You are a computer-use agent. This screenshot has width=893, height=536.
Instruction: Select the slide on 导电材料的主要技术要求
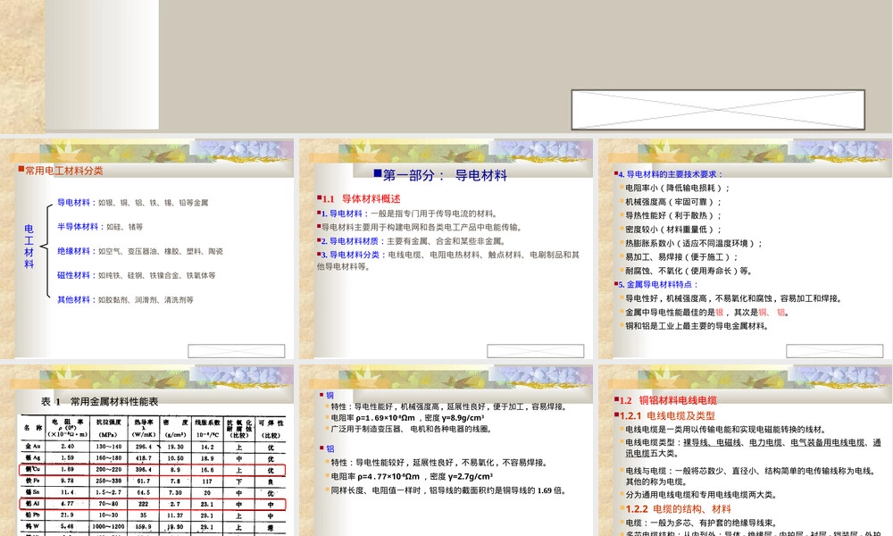(746, 248)
